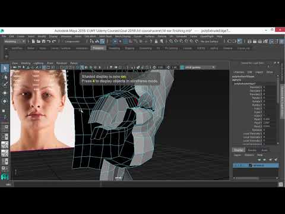285x214 pixels.
Task: Toggle layer visibility V box
Action: click(x=235, y=165)
